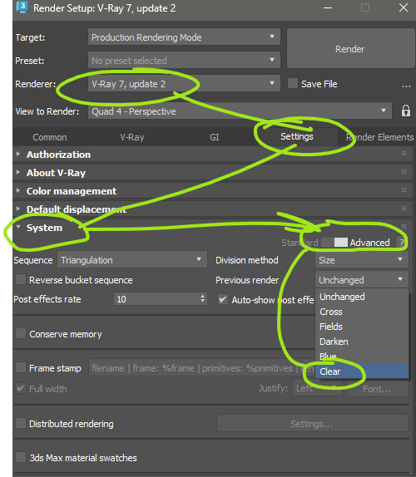This screenshot has height=477, width=416.
Task: Click the grip handle on Color management rollout
Action: click(x=404, y=189)
